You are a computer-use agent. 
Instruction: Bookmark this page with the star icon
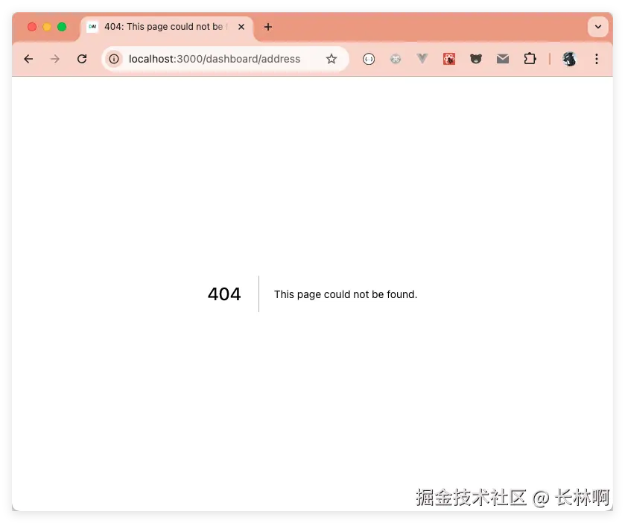point(331,59)
